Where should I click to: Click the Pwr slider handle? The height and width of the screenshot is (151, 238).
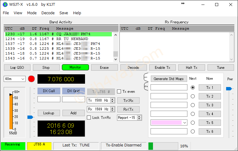(229, 89)
